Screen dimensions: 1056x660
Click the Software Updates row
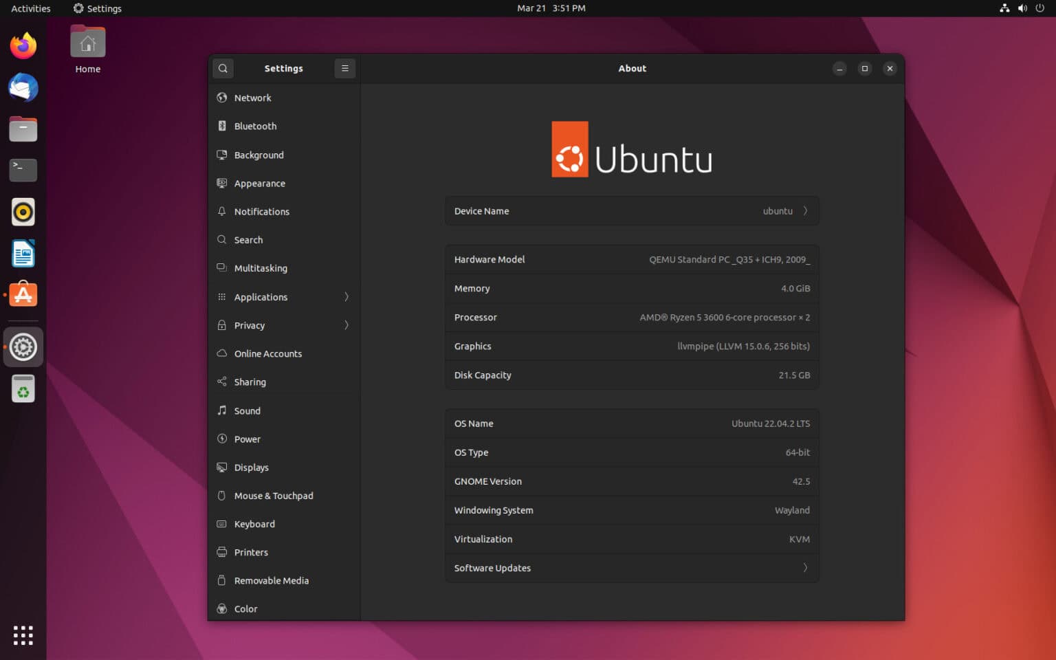[x=631, y=568]
